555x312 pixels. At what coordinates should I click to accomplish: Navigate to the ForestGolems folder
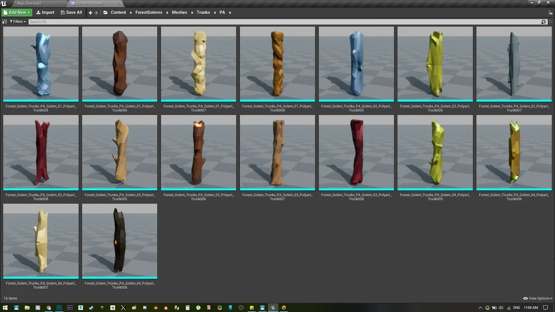(149, 12)
